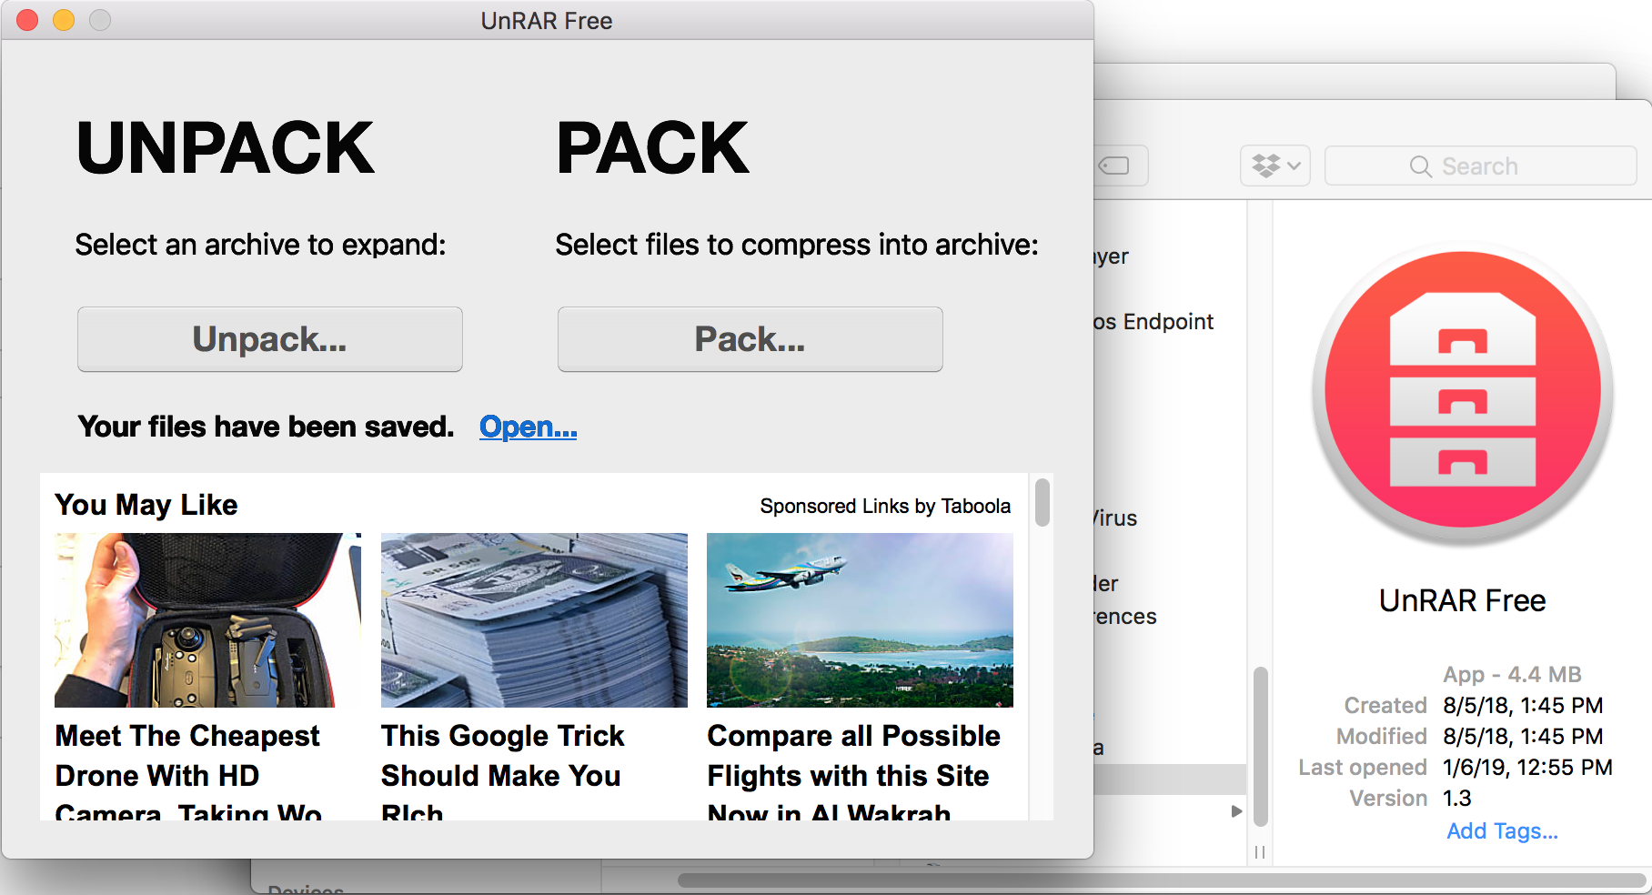The image size is (1652, 895).
Task: Click the Unpack... button
Action: point(270,339)
